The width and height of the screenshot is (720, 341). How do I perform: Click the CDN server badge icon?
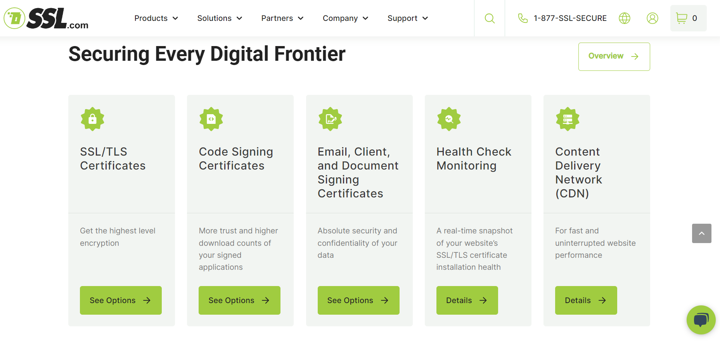click(568, 119)
